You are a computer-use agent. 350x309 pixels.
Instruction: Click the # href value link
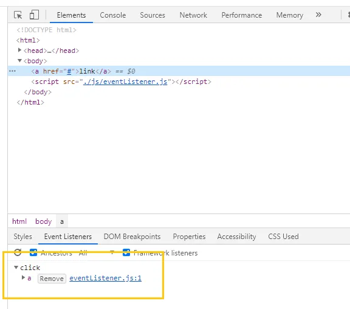(x=69, y=71)
